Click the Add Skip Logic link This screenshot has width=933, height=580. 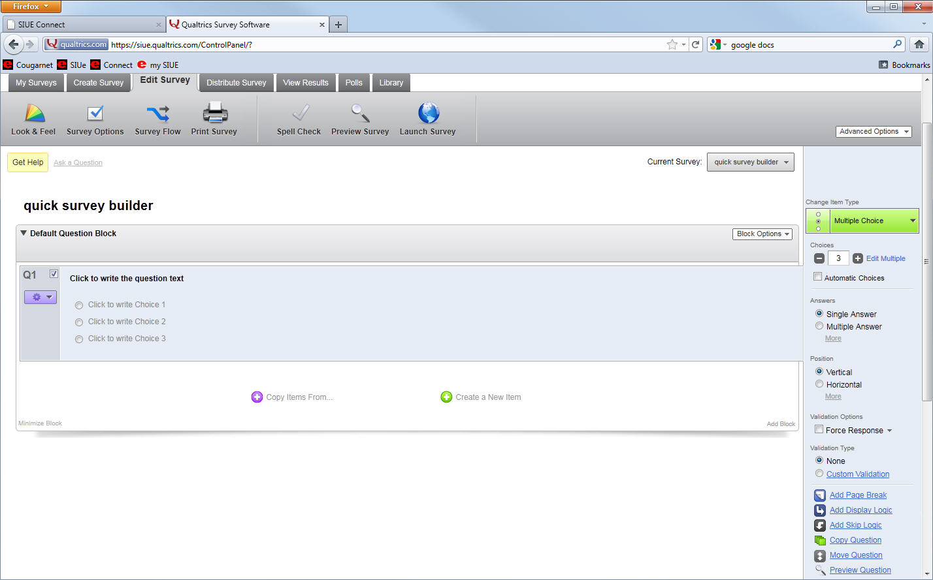click(855, 525)
